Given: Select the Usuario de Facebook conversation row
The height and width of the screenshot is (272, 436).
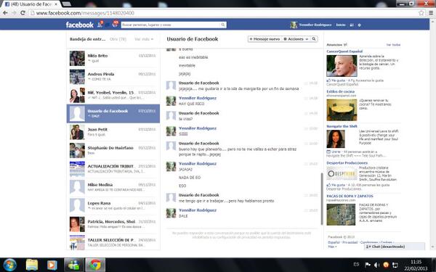Looking at the screenshot, I should (113, 114).
